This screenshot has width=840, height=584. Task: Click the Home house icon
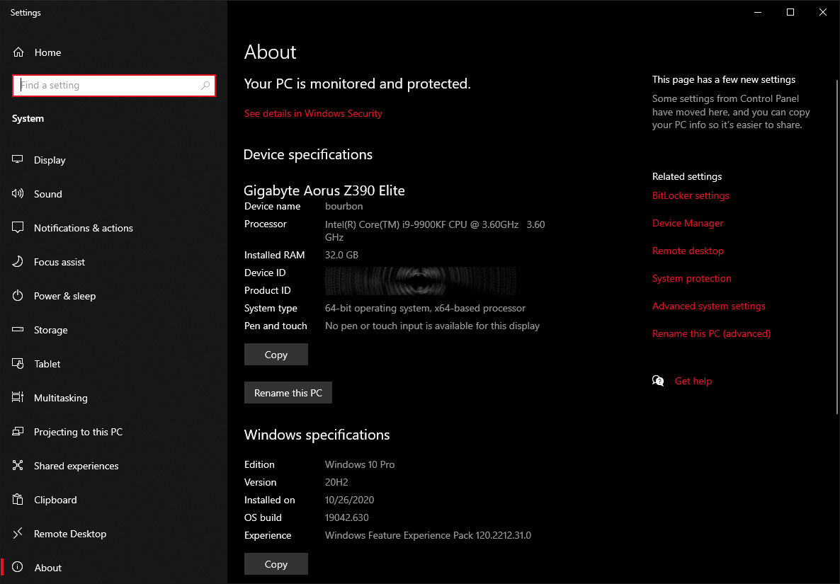click(18, 52)
